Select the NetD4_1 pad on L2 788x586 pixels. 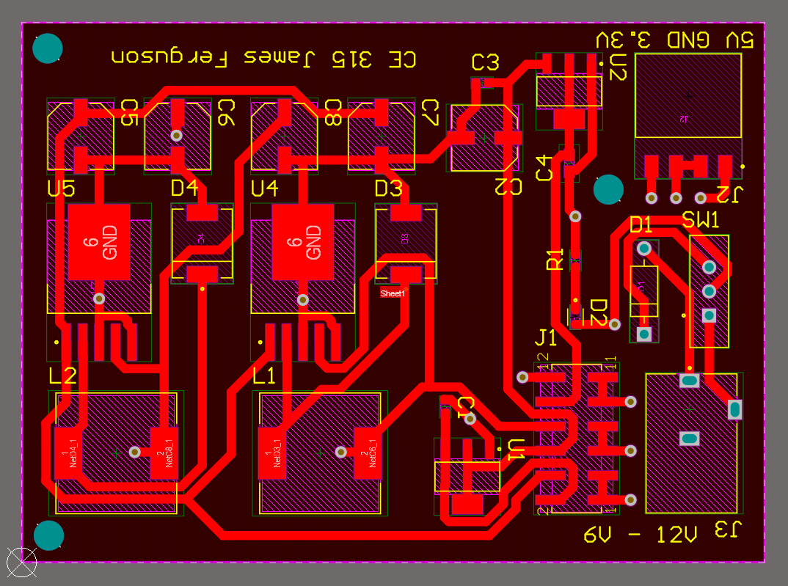click(68, 453)
